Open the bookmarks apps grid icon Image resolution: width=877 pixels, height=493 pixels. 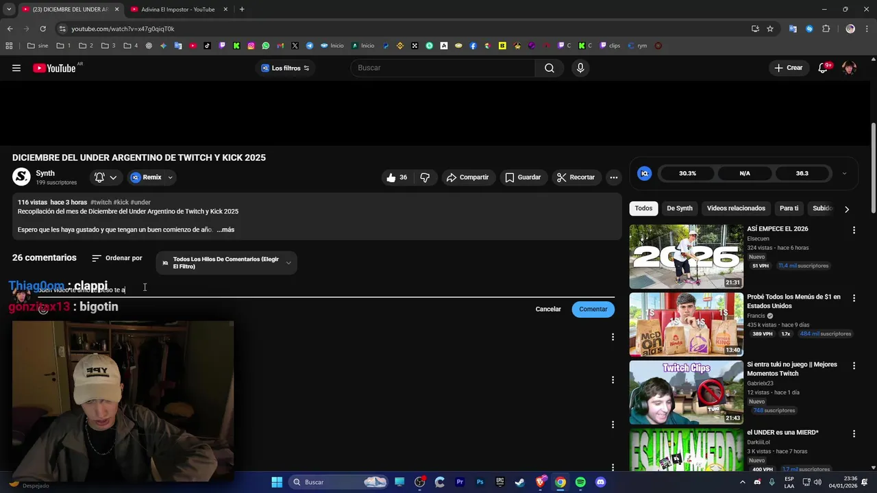(9, 46)
